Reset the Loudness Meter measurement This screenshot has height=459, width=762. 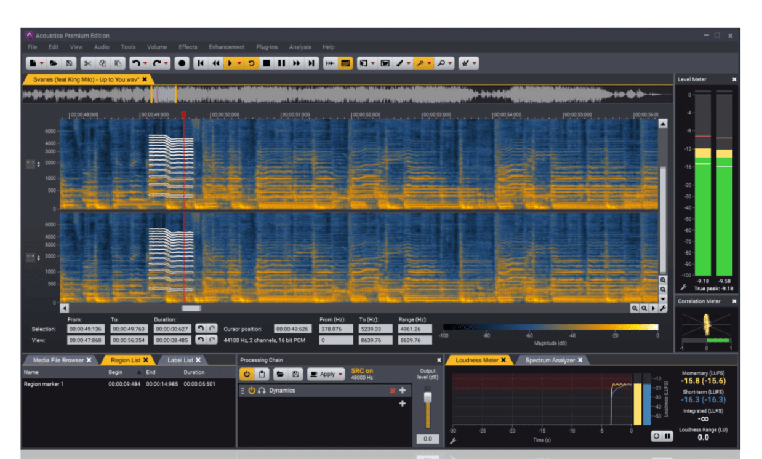[x=656, y=436]
